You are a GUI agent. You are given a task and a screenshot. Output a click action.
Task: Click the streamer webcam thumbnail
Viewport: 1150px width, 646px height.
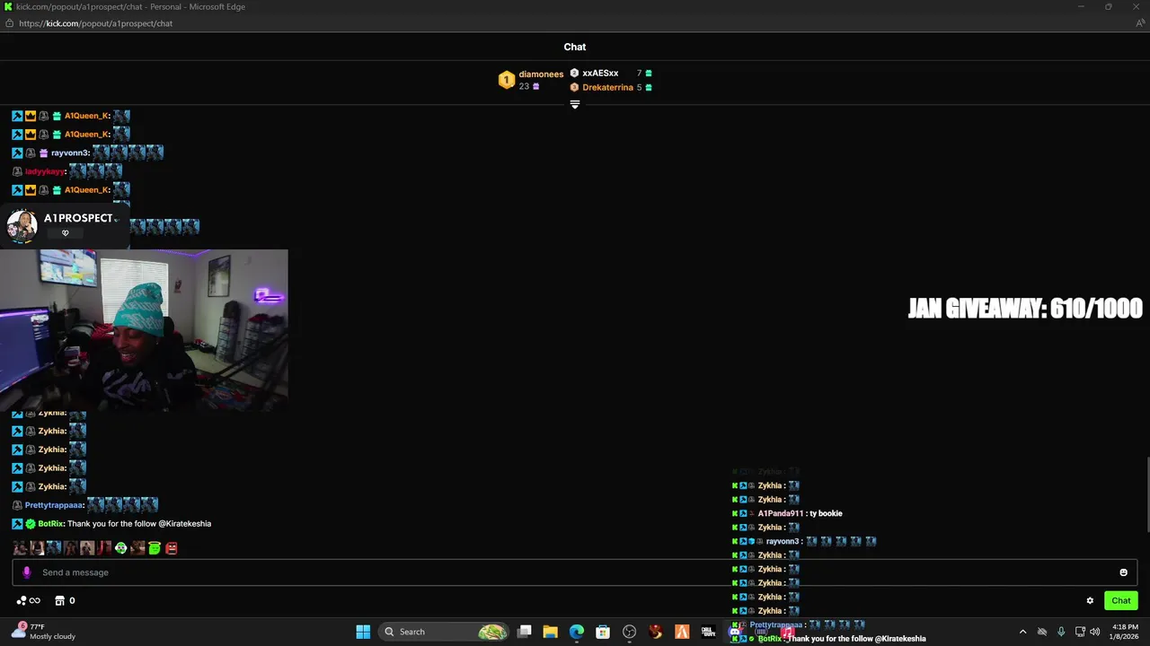(144, 330)
